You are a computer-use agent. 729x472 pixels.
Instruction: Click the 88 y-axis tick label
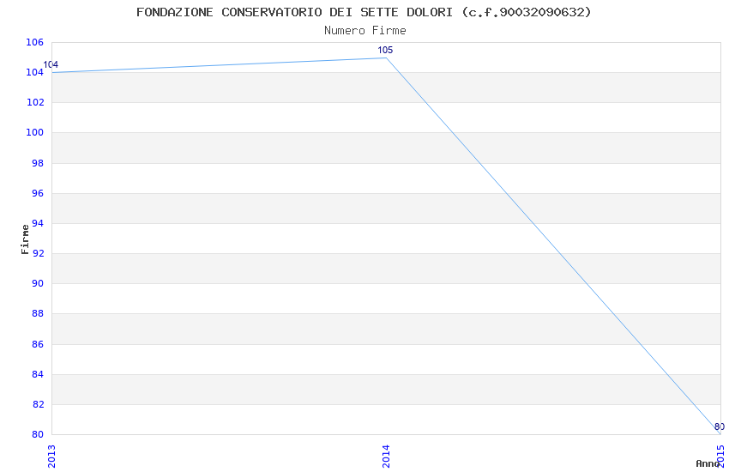click(38, 314)
